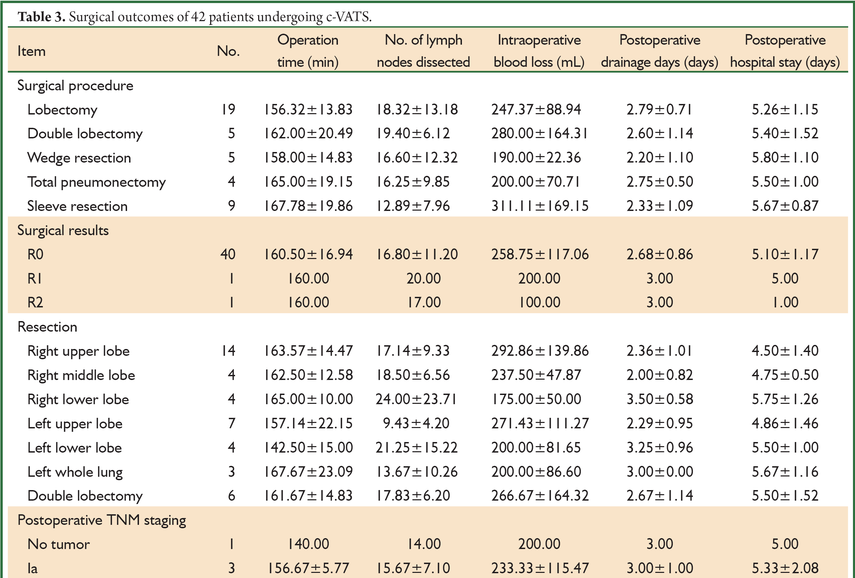Select the Right upper lobe row label
The height and width of the screenshot is (578, 855).
click(x=78, y=351)
